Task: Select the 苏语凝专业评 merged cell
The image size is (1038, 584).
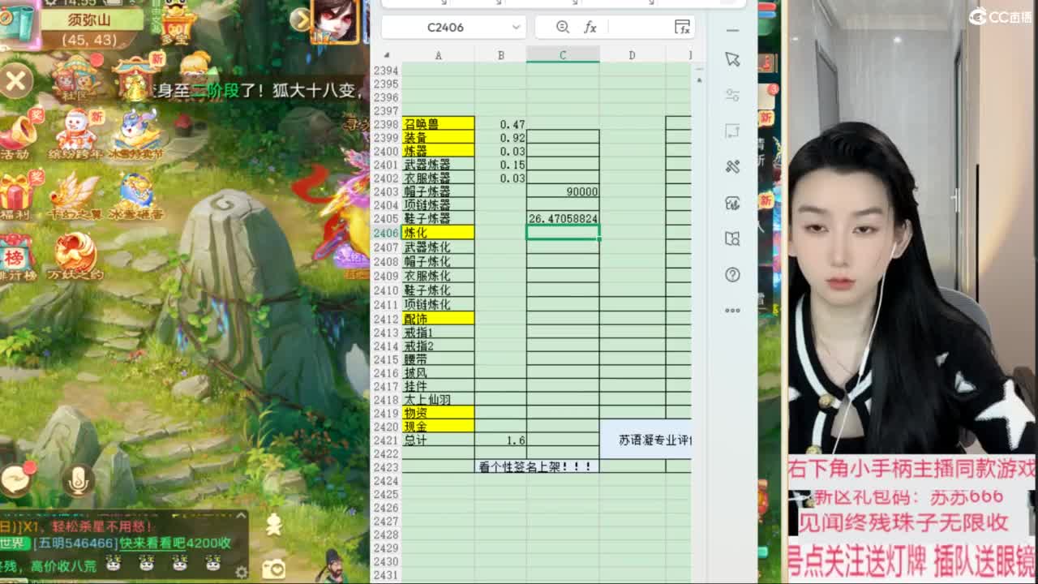Action: pos(646,440)
